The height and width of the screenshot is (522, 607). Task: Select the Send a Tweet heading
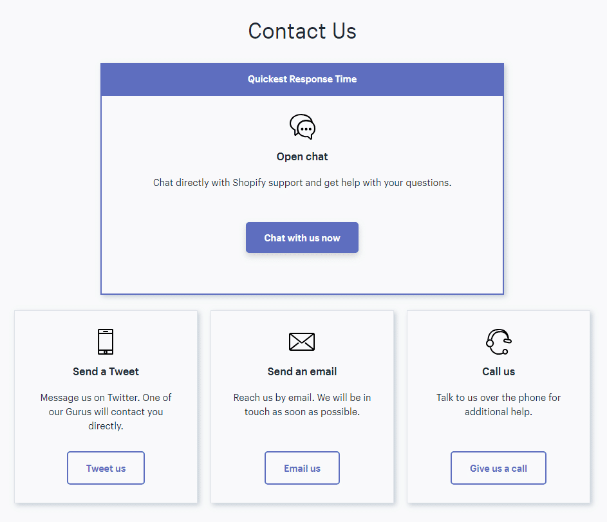tap(106, 371)
